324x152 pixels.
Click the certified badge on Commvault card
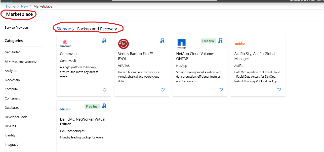click(104, 40)
